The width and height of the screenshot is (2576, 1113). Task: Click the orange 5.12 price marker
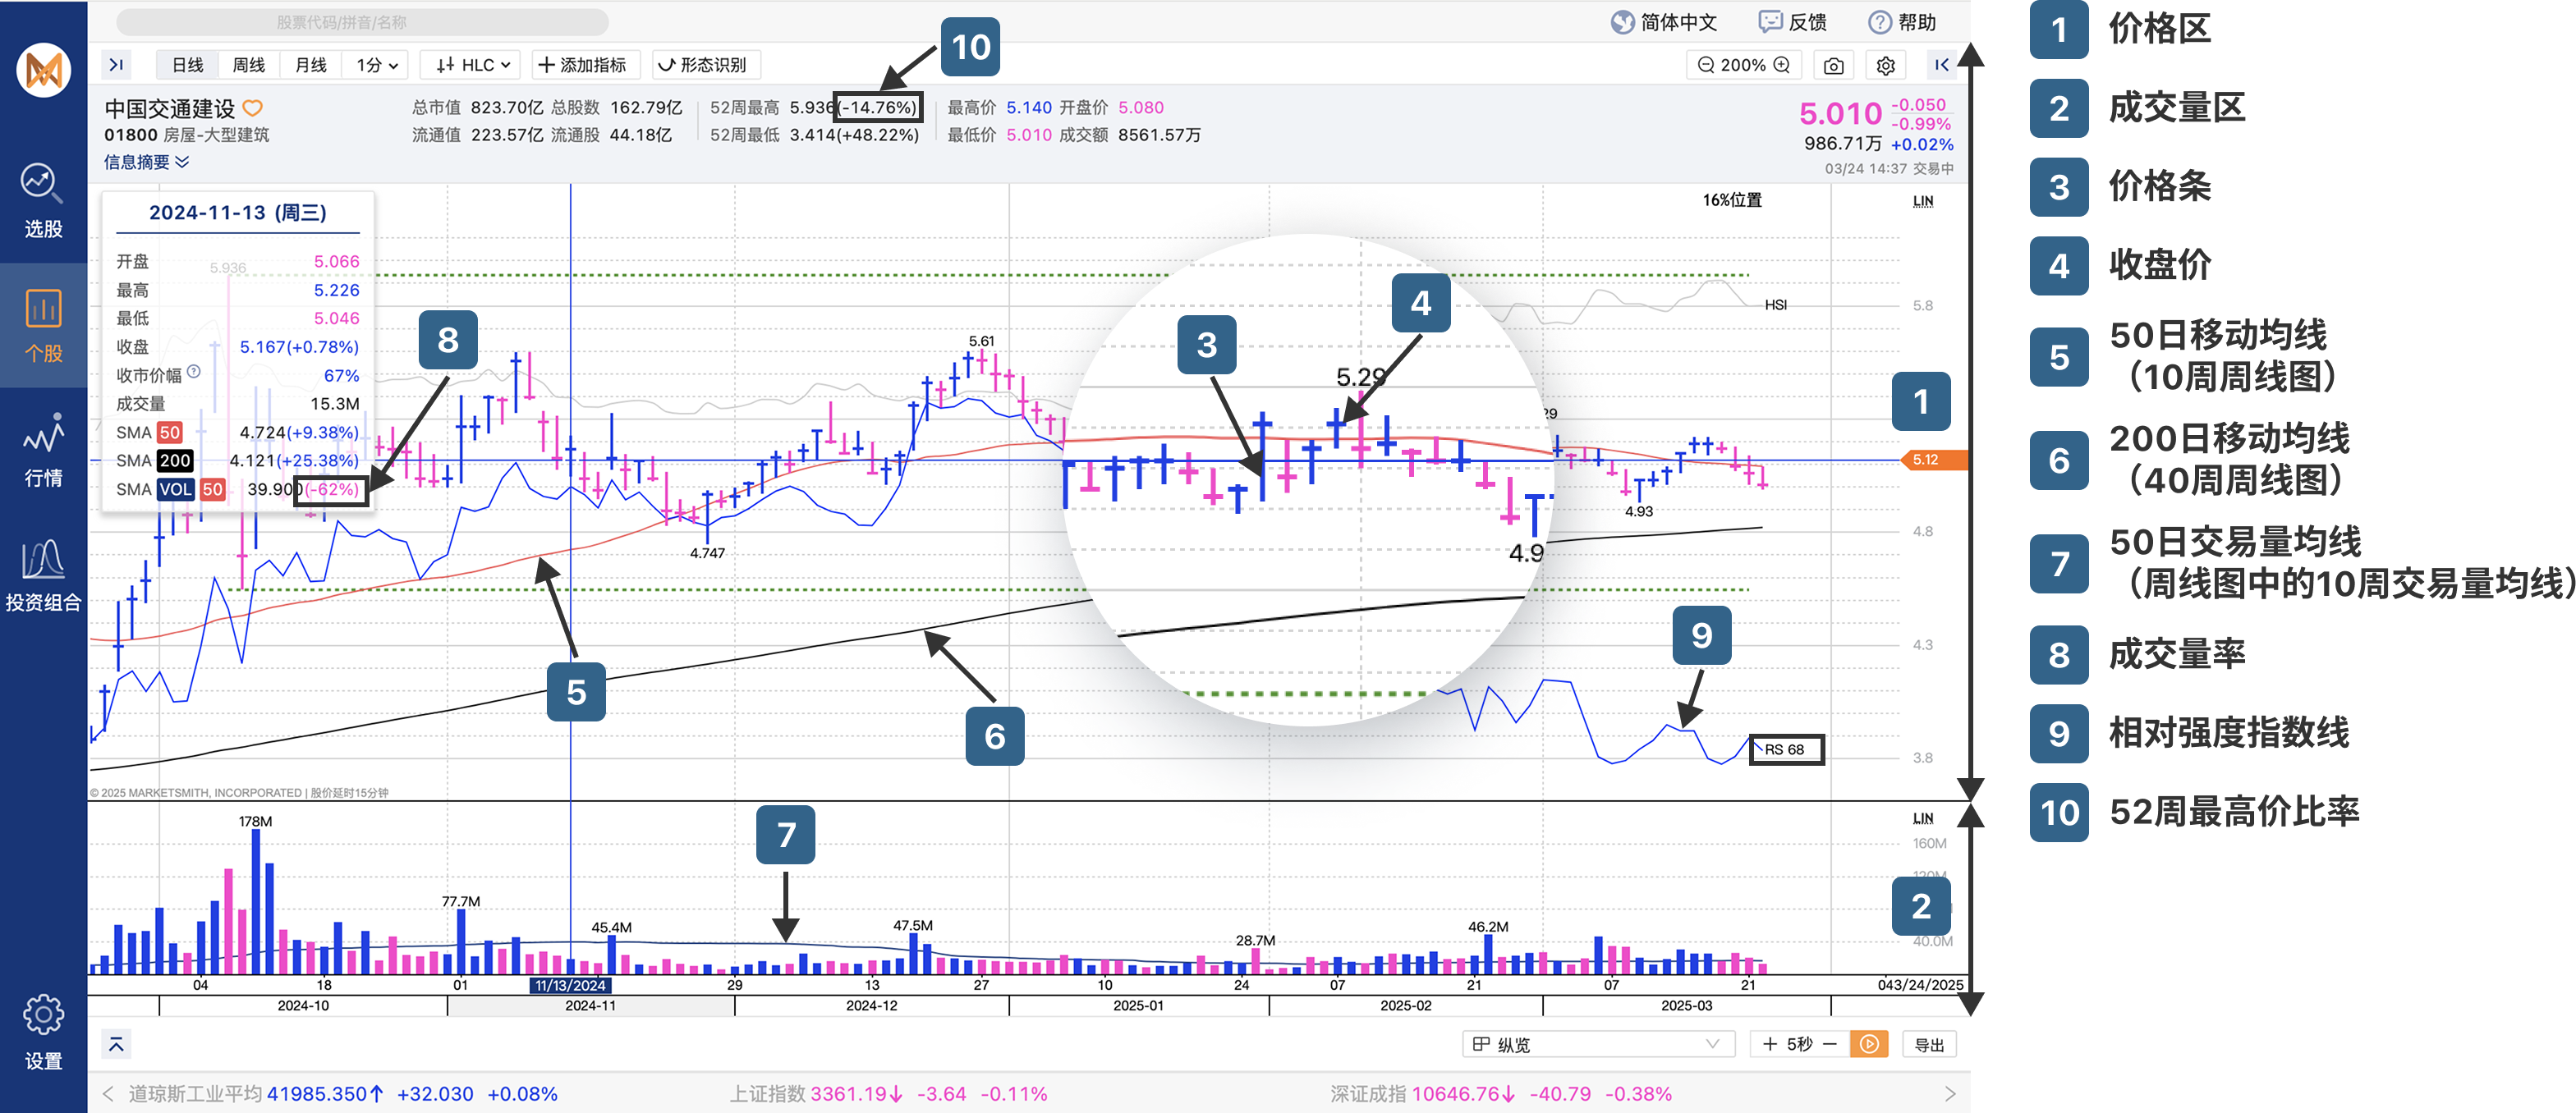point(1930,460)
